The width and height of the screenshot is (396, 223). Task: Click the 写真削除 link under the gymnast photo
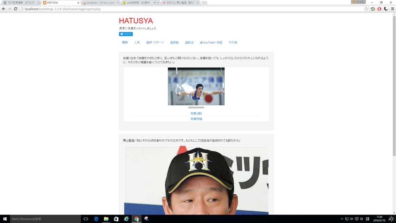pyautogui.click(x=196, y=113)
